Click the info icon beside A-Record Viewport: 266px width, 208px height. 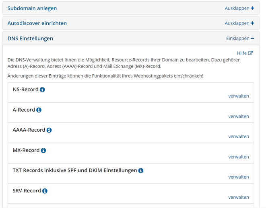39,110
